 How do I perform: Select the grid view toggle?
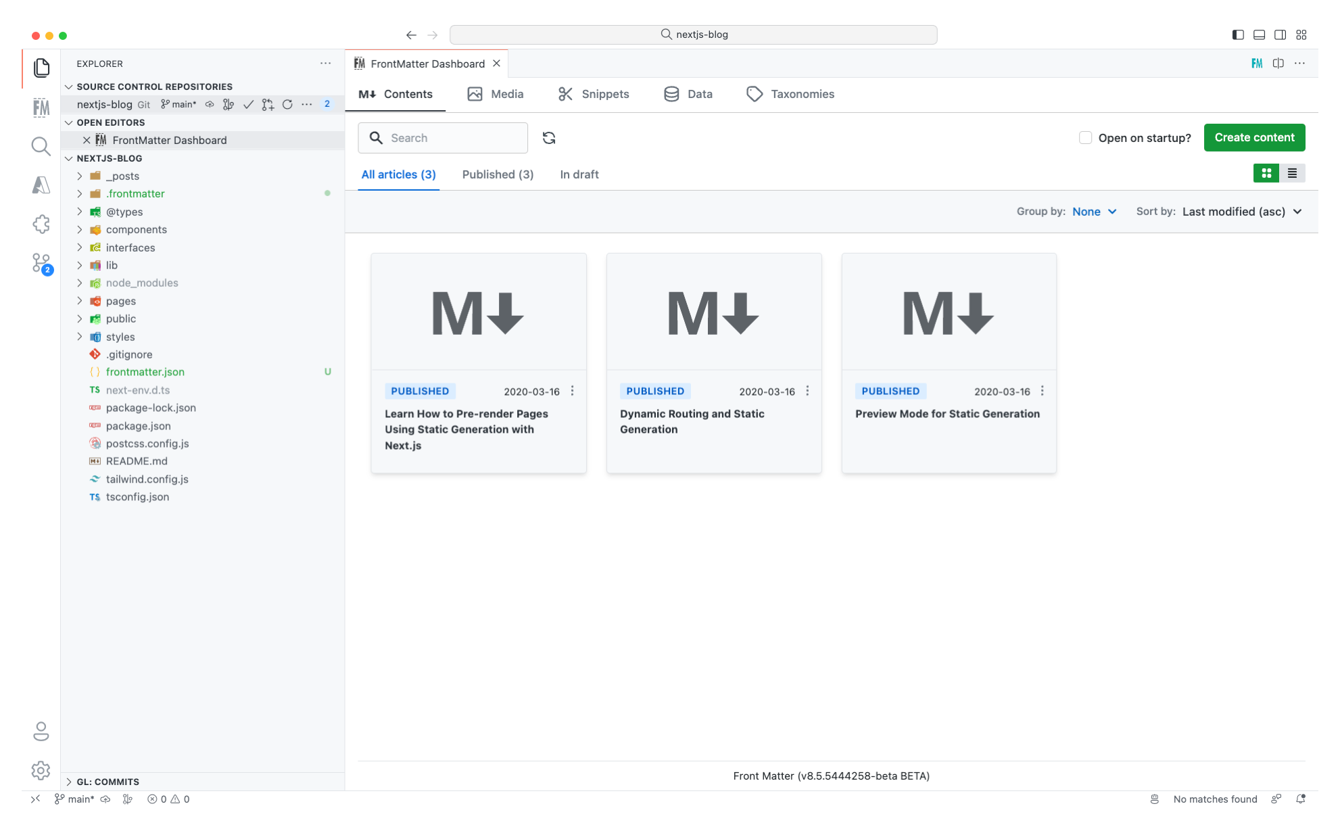(1266, 173)
